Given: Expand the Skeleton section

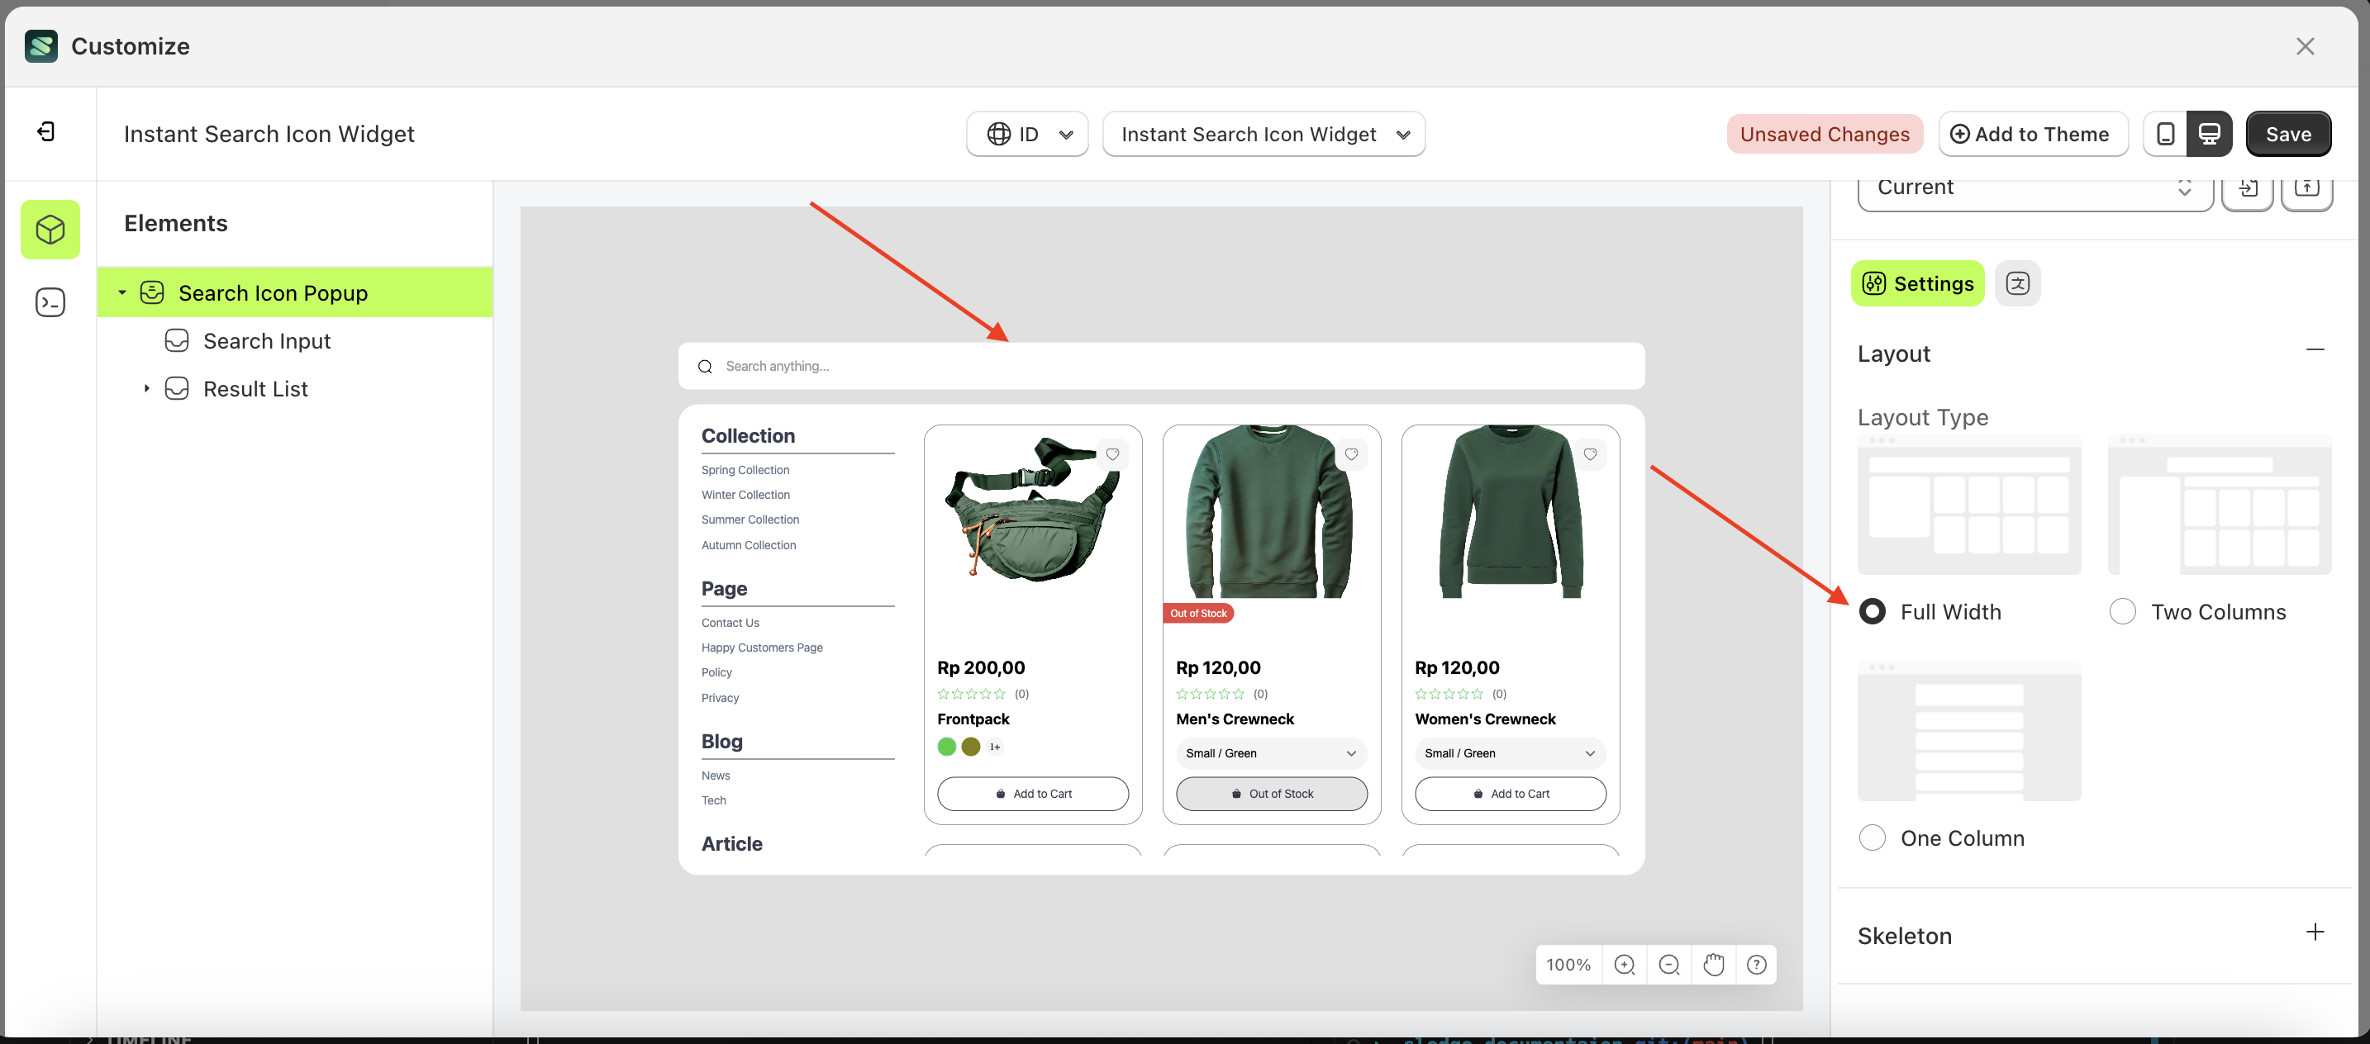Looking at the screenshot, I should tap(2315, 932).
